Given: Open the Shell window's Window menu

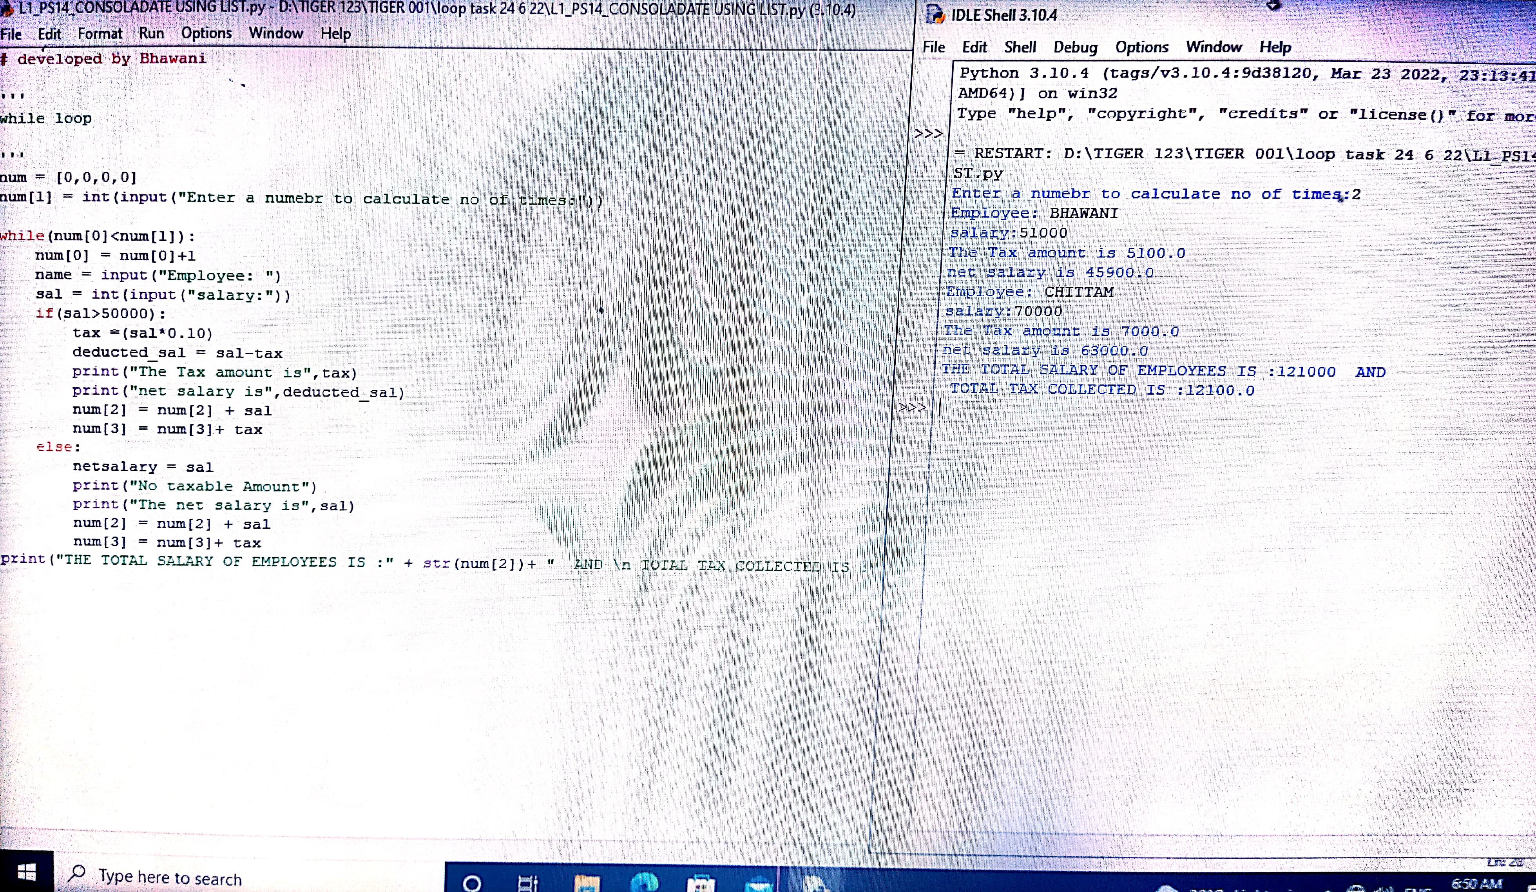Looking at the screenshot, I should [x=1214, y=47].
